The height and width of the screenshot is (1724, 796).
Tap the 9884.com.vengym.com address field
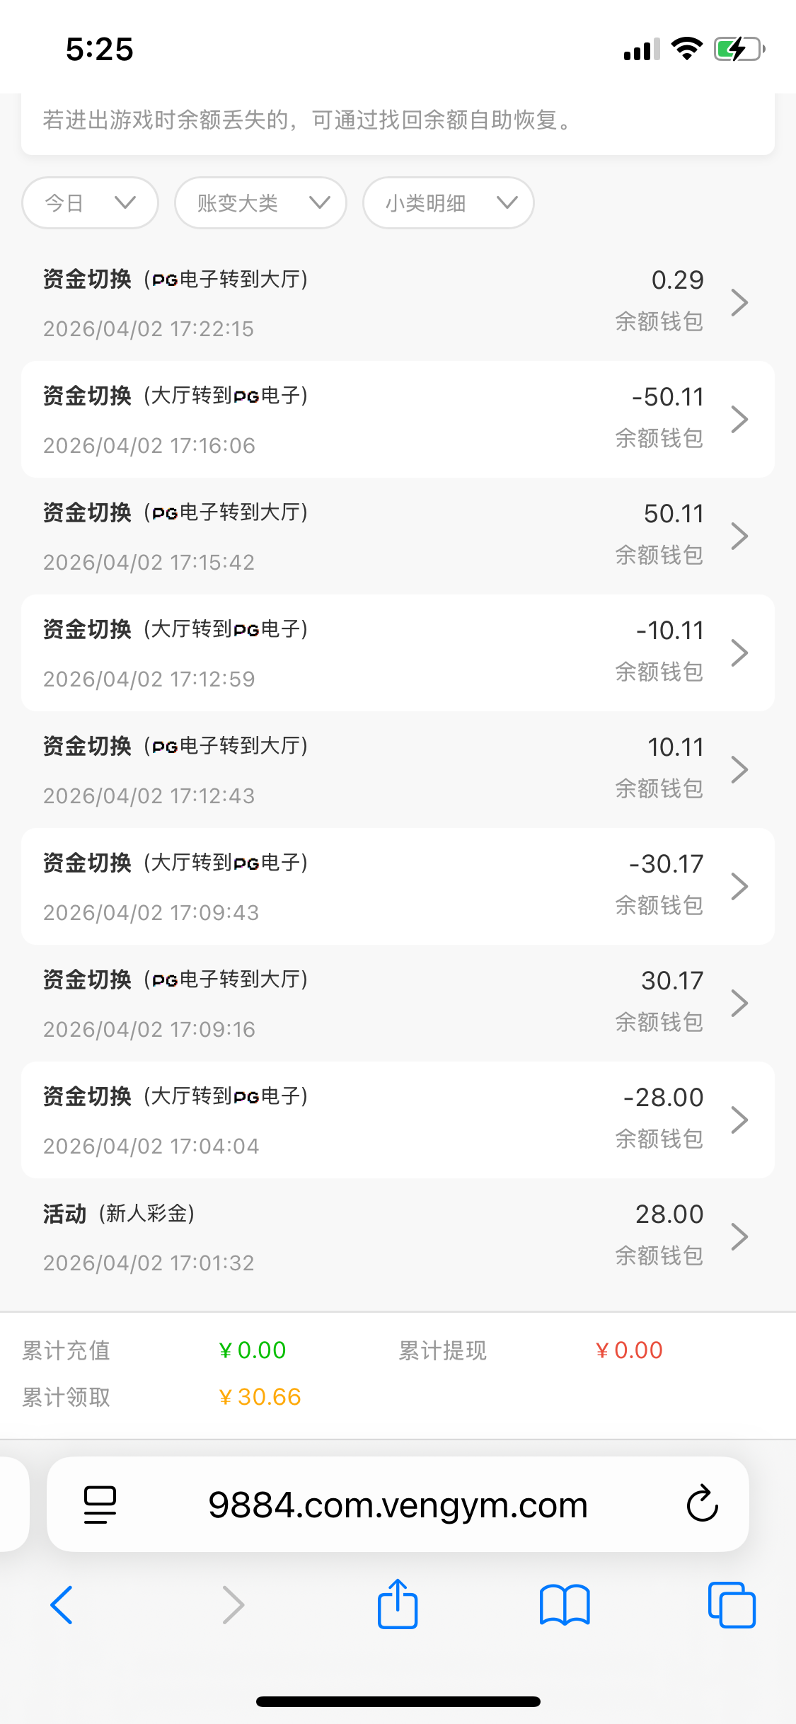tap(398, 1504)
